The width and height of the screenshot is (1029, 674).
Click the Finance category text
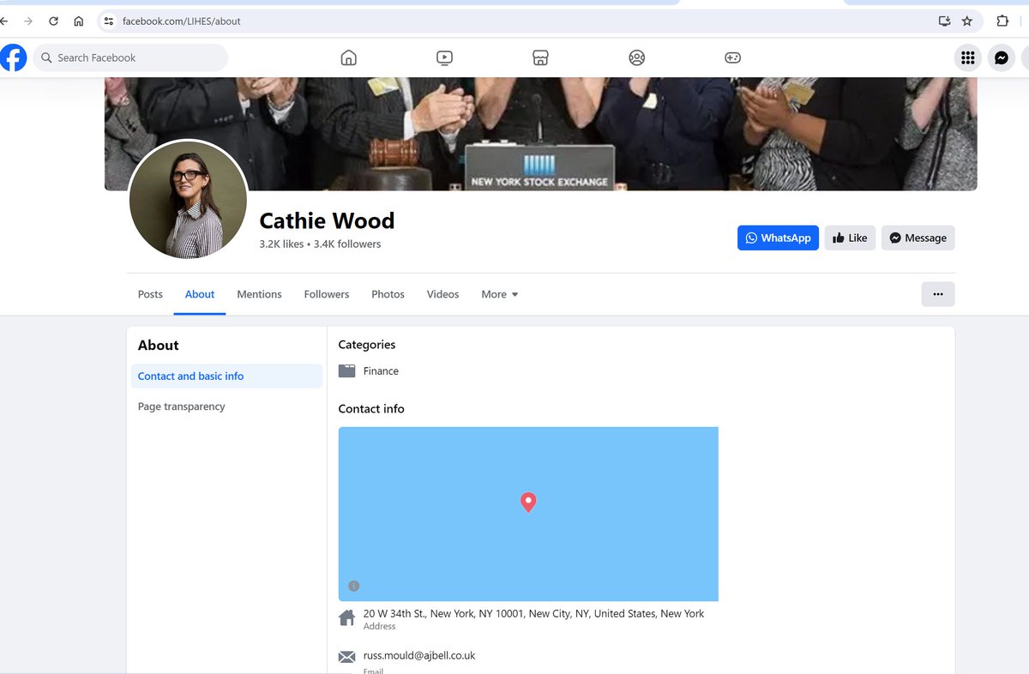tap(381, 371)
